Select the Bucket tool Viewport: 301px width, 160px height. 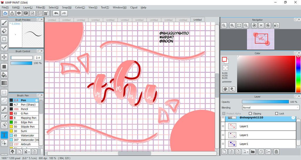[4, 75]
